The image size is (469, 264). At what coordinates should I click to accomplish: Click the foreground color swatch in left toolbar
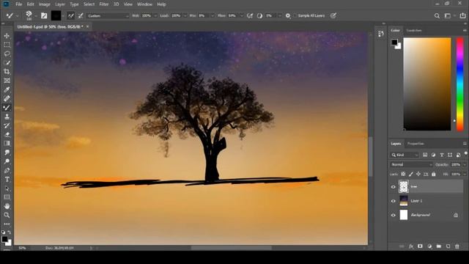4,239
